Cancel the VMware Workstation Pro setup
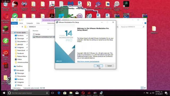Image resolution: width=170 pixels, height=96 pixels. point(109,66)
